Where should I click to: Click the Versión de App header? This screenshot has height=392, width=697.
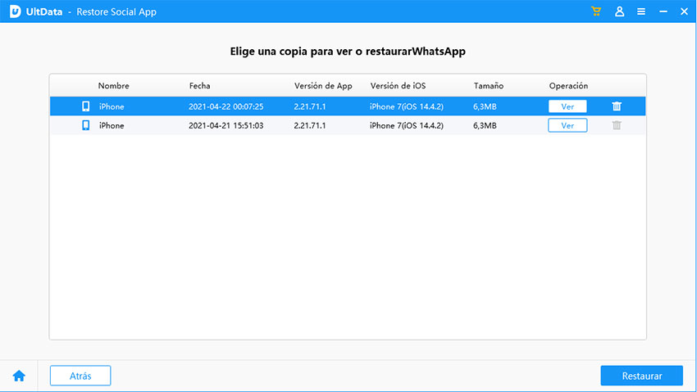pos(323,86)
